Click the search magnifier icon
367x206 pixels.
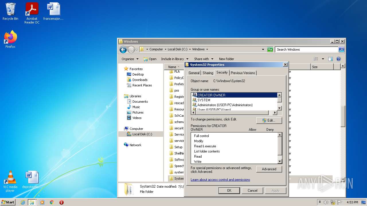point(341,49)
